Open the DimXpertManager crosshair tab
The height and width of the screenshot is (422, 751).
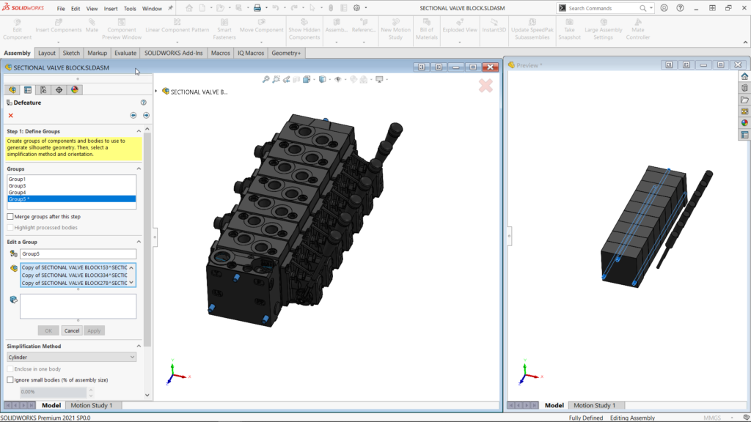[x=59, y=89]
